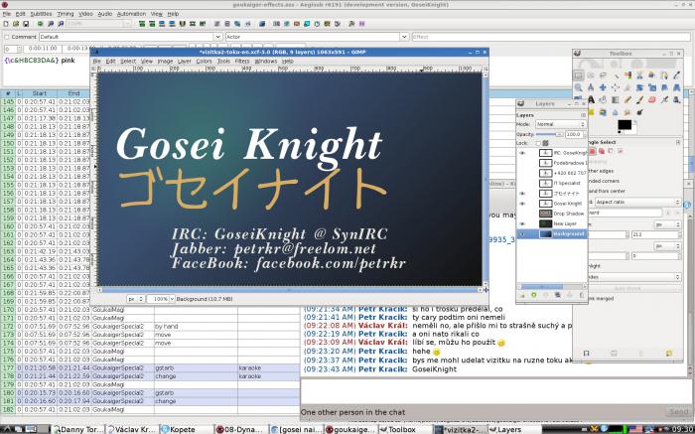Select the Scissors Select tool
The image size is (695, 434).
pyautogui.click(x=639, y=75)
